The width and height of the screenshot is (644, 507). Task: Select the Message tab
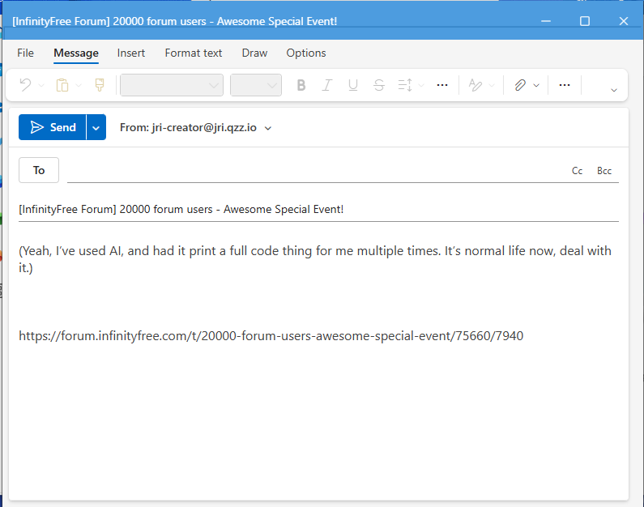(76, 53)
